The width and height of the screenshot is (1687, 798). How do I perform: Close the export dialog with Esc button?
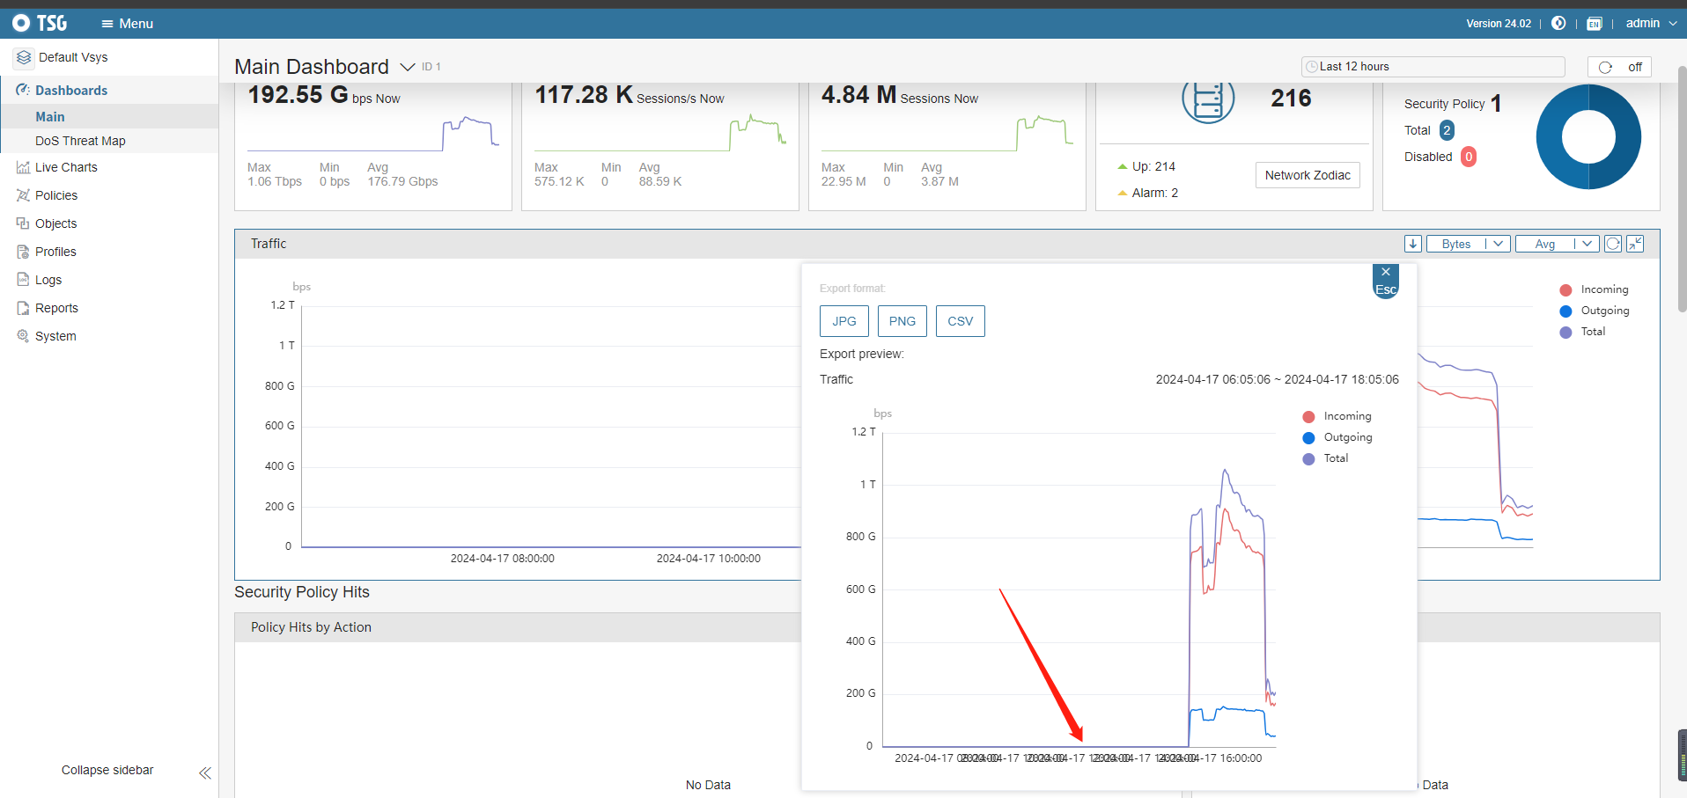coord(1385,281)
